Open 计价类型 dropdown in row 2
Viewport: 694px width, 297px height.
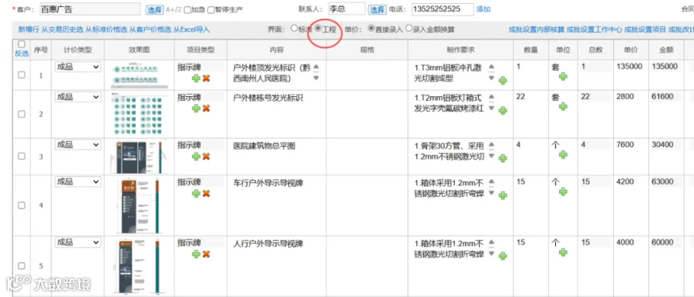pyautogui.click(x=78, y=97)
